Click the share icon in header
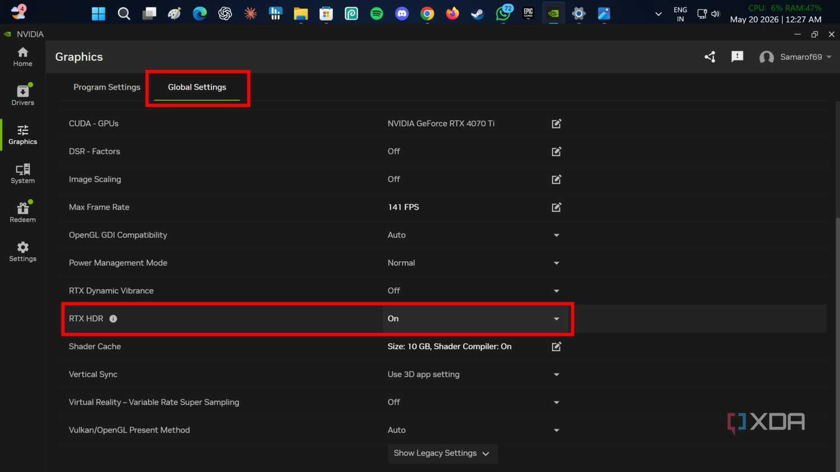Viewport: 840px width, 472px height. pyautogui.click(x=710, y=56)
